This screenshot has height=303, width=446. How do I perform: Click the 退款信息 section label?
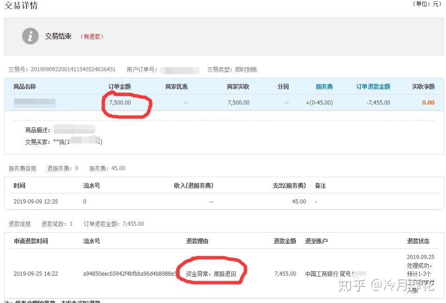[19, 224]
